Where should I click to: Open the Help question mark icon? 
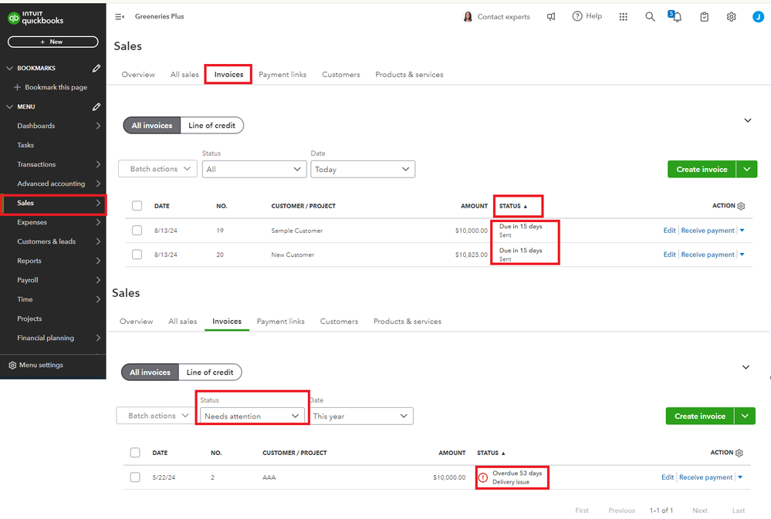coord(577,16)
